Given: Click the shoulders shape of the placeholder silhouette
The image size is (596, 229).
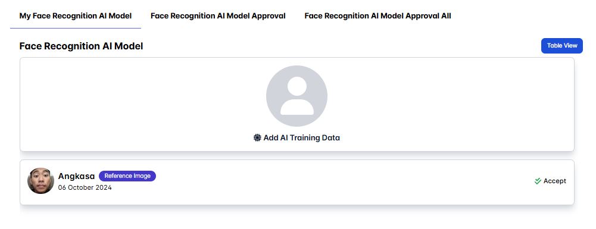Looking at the screenshot, I should click(x=297, y=107).
